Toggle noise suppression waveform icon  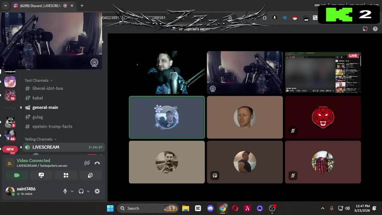pos(87,163)
